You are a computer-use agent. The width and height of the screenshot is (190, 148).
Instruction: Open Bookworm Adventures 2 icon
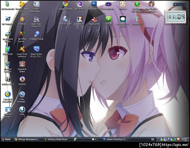point(137,7)
